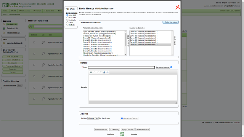Screen dimensions: 244x137
Task: Open the Inicio menu on background page
Action: tap(5, 11)
